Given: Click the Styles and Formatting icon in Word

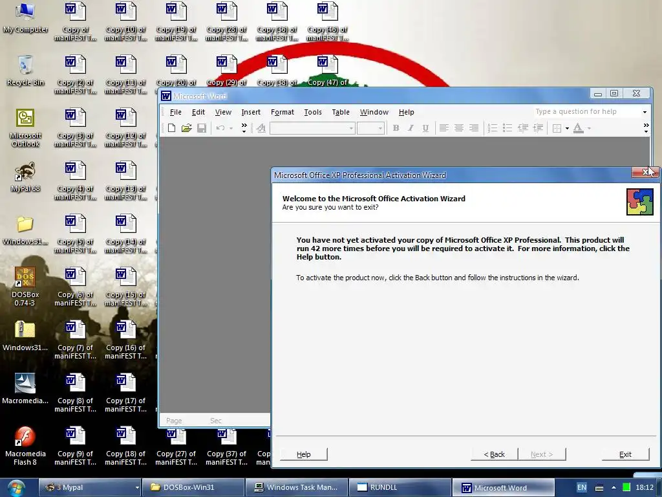Looking at the screenshot, I should pyautogui.click(x=261, y=128).
